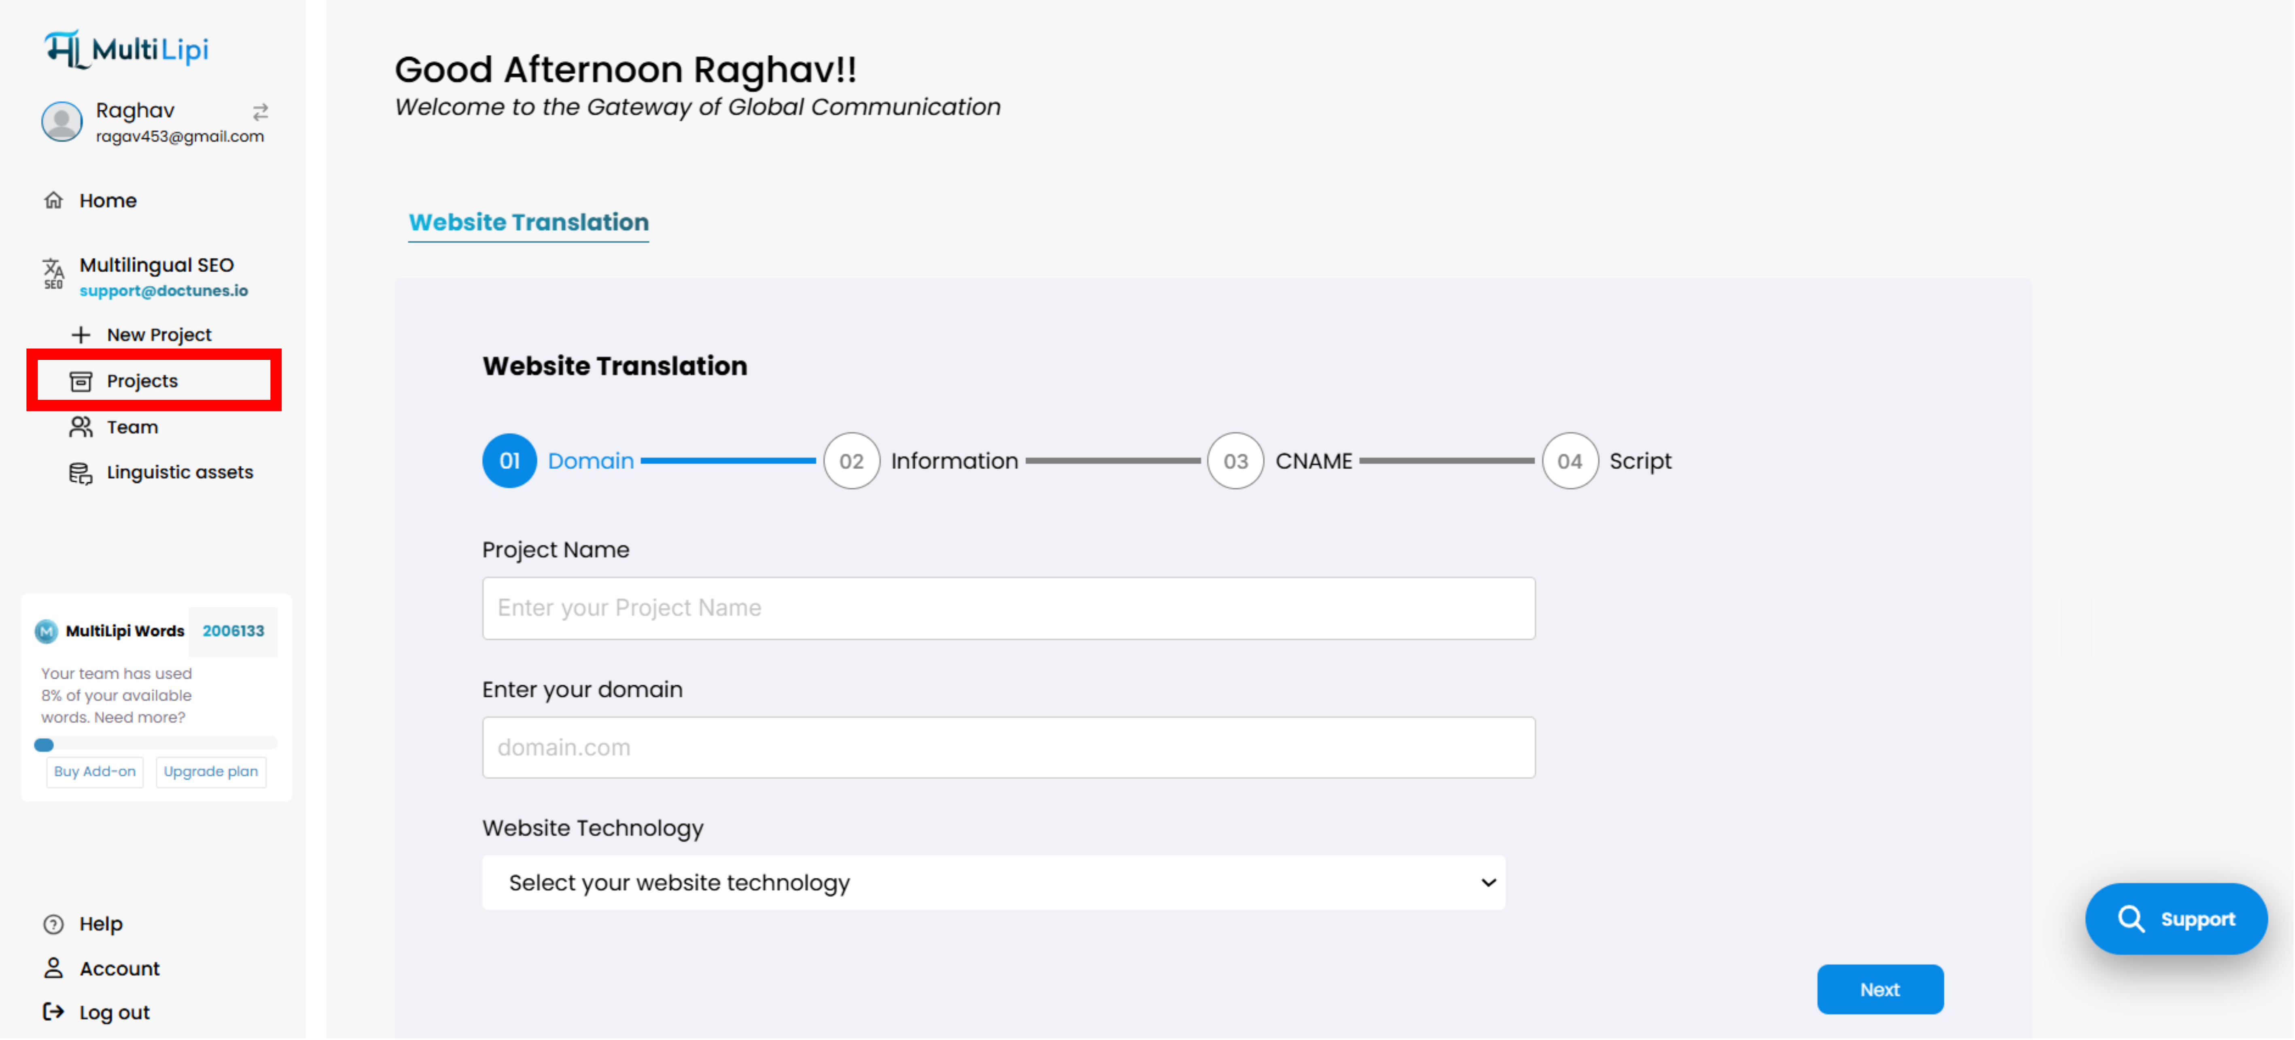Select the Website Translation tab
This screenshot has width=2295, height=1040.
click(528, 223)
